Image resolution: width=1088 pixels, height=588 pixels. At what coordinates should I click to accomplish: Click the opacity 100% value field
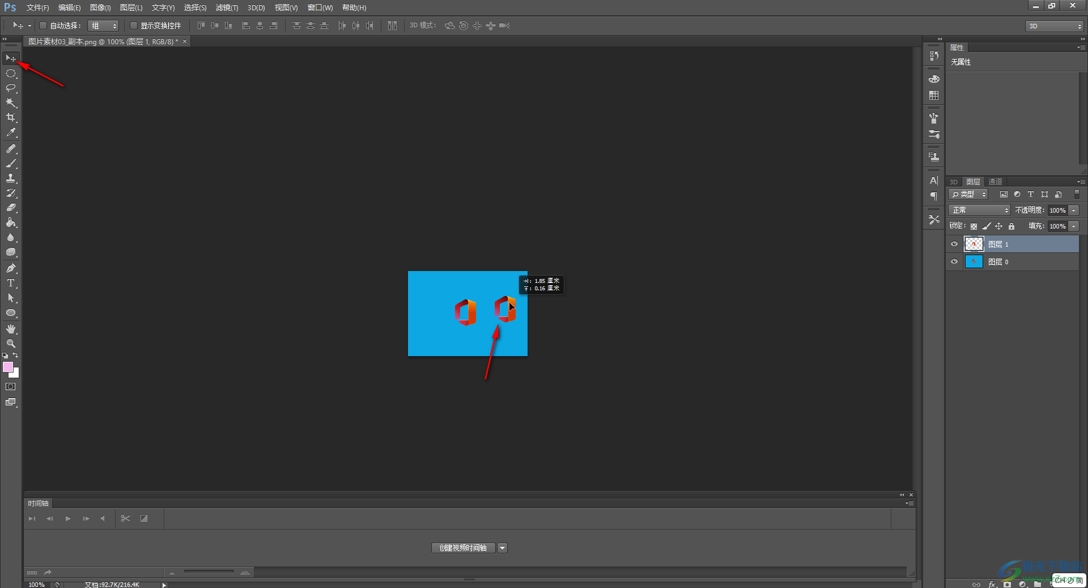[x=1057, y=210]
